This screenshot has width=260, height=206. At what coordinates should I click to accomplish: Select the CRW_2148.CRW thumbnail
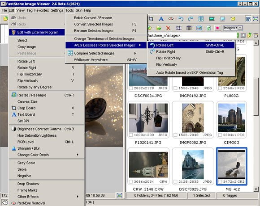point(148,165)
